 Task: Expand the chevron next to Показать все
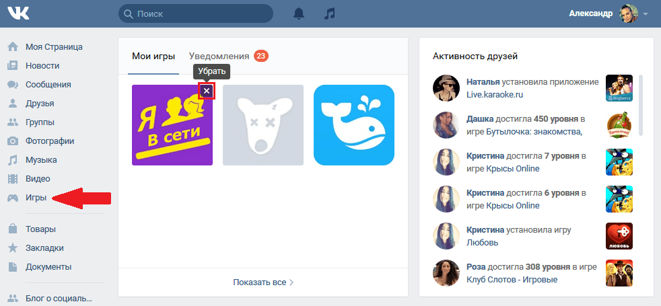pyautogui.click(x=291, y=282)
